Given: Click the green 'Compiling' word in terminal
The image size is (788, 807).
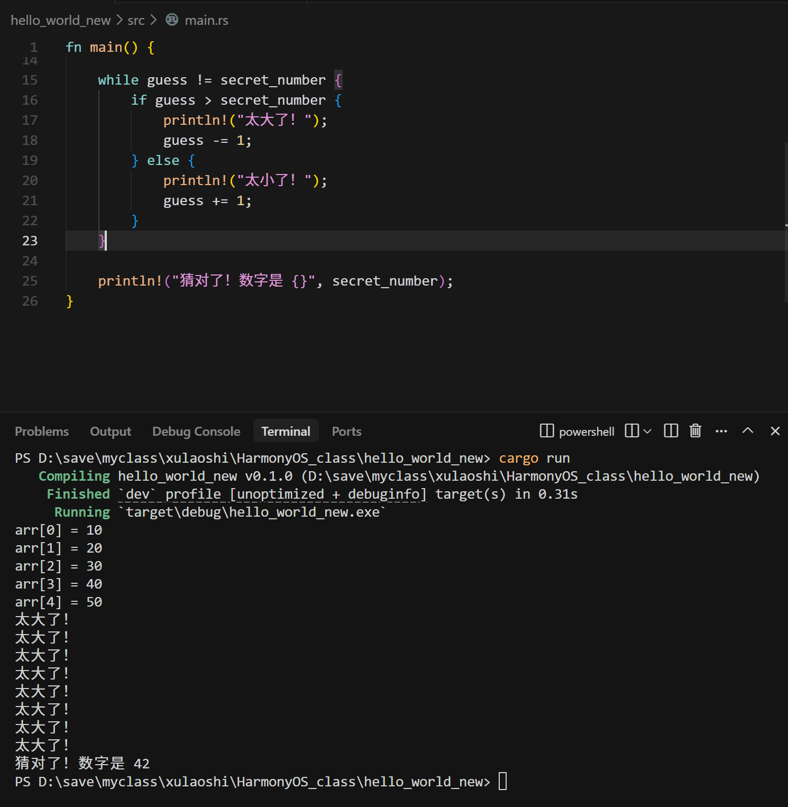Looking at the screenshot, I should pos(75,476).
